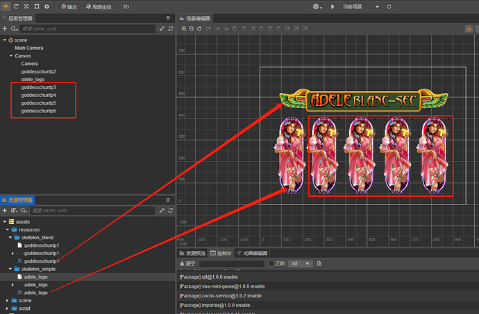The width and height of the screenshot is (479, 314).
Task: Open the preview platform browser dropdown
Action: 318,7
